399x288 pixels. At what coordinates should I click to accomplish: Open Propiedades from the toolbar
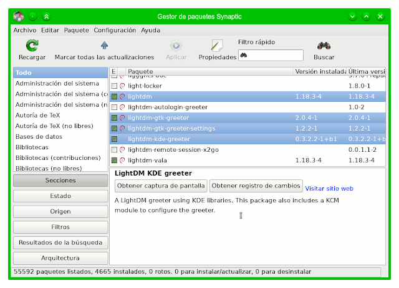(x=217, y=50)
